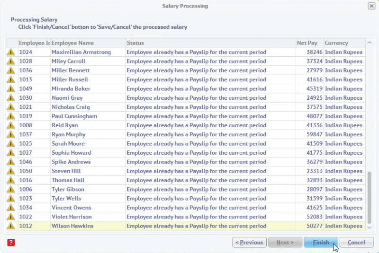Click warning icon next to Wilson Hawkins
This screenshot has height=253, width=379.
click(x=10, y=226)
